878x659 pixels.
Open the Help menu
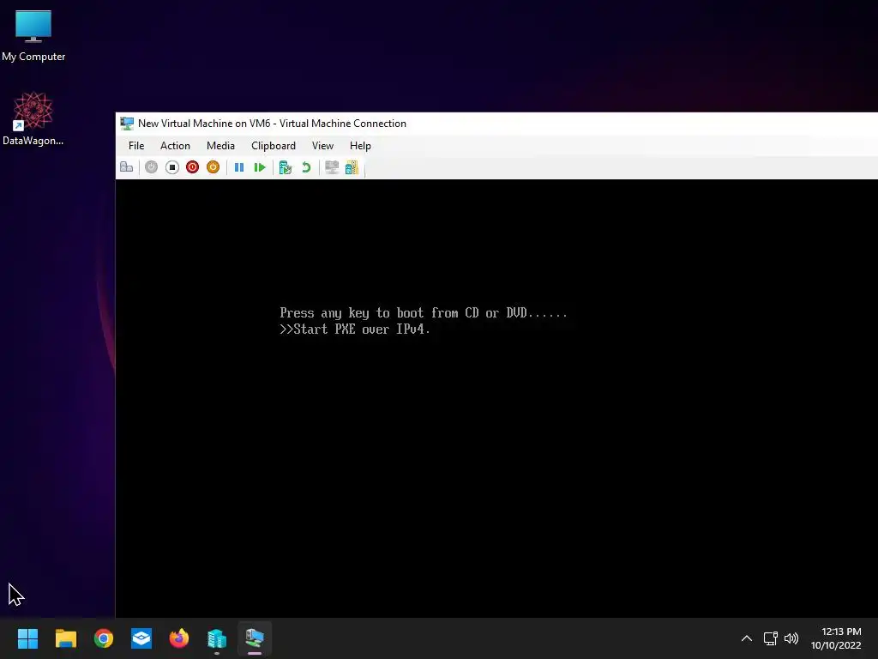[x=360, y=146]
